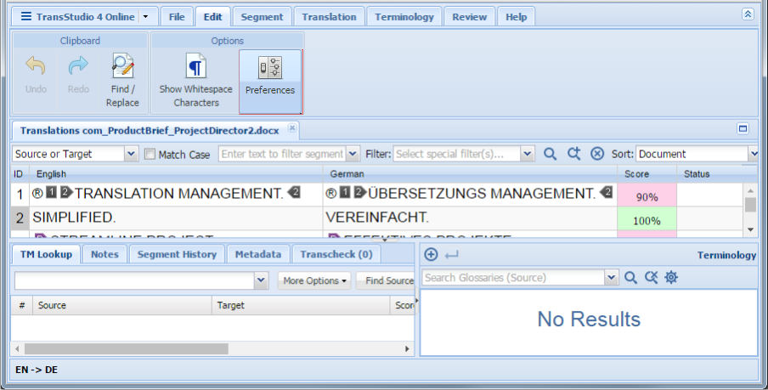This screenshot has width=768, height=390.
Task: Open the Help tab
Action: click(517, 17)
